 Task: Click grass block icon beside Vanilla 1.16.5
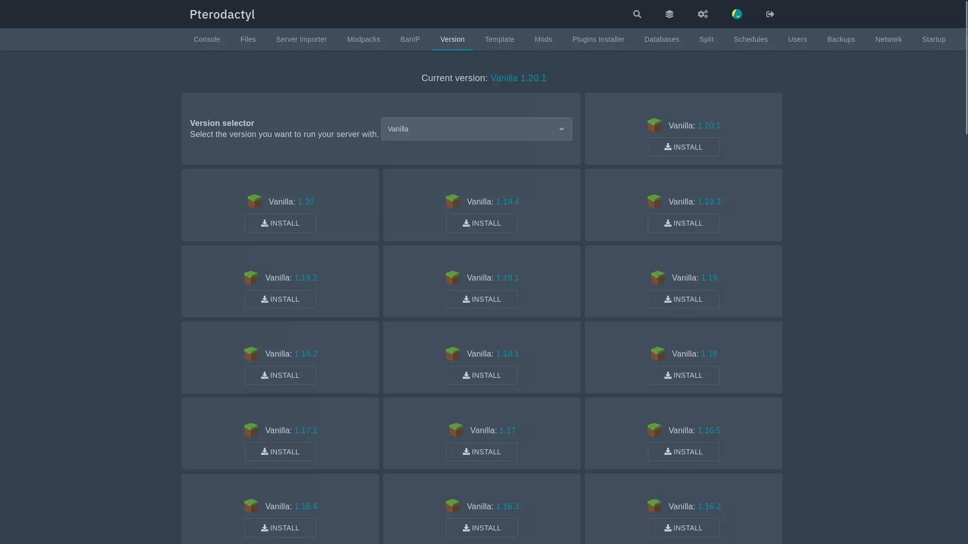pos(654,430)
